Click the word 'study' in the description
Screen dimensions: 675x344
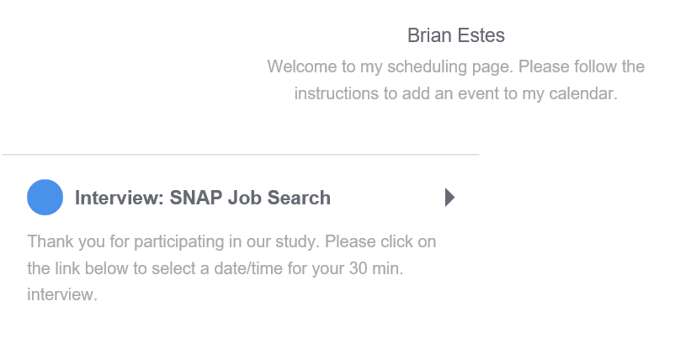click(x=292, y=241)
